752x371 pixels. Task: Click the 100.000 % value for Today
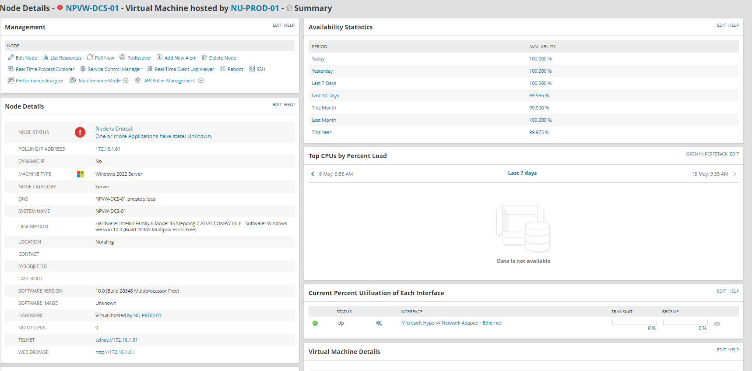[540, 59]
